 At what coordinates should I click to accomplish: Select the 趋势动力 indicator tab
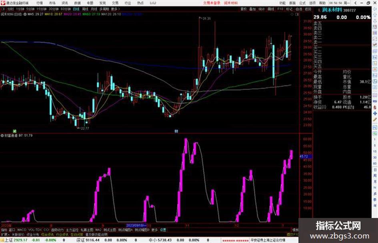(x=57, y=230)
